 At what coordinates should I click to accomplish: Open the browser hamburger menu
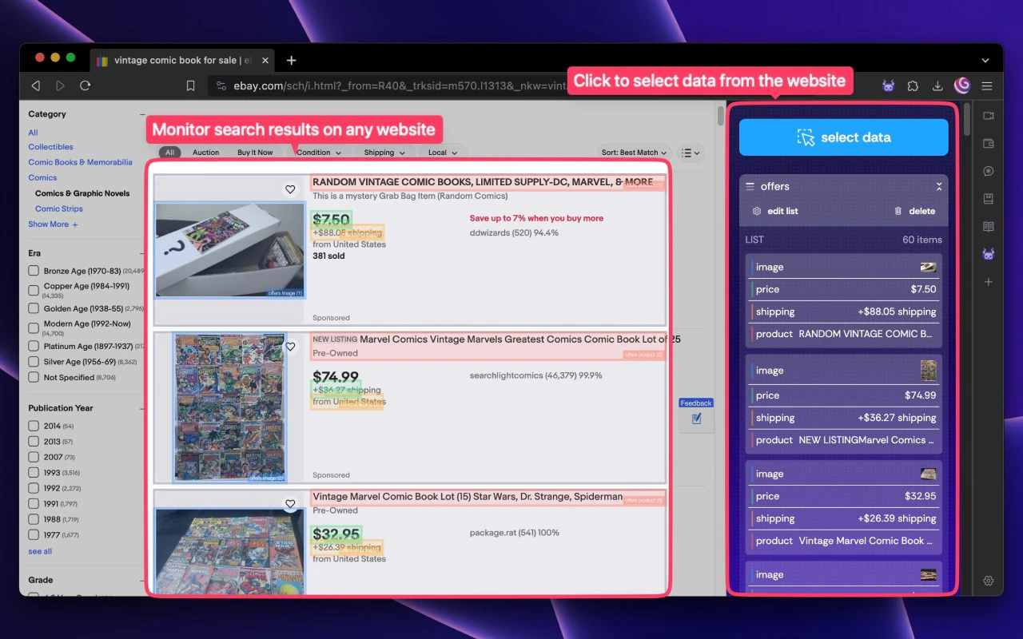[987, 85]
